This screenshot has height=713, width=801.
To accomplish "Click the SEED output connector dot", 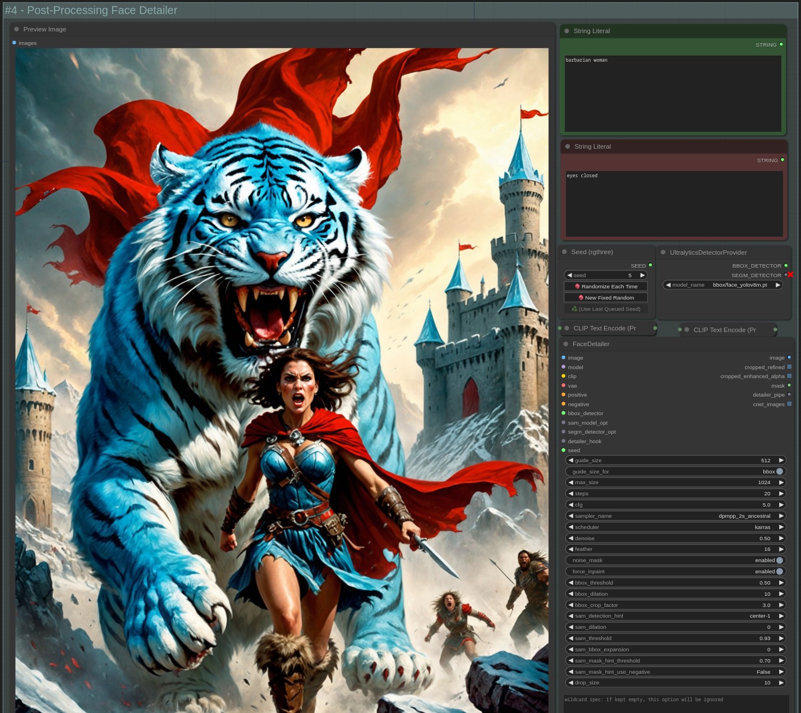I will [x=650, y=265].
